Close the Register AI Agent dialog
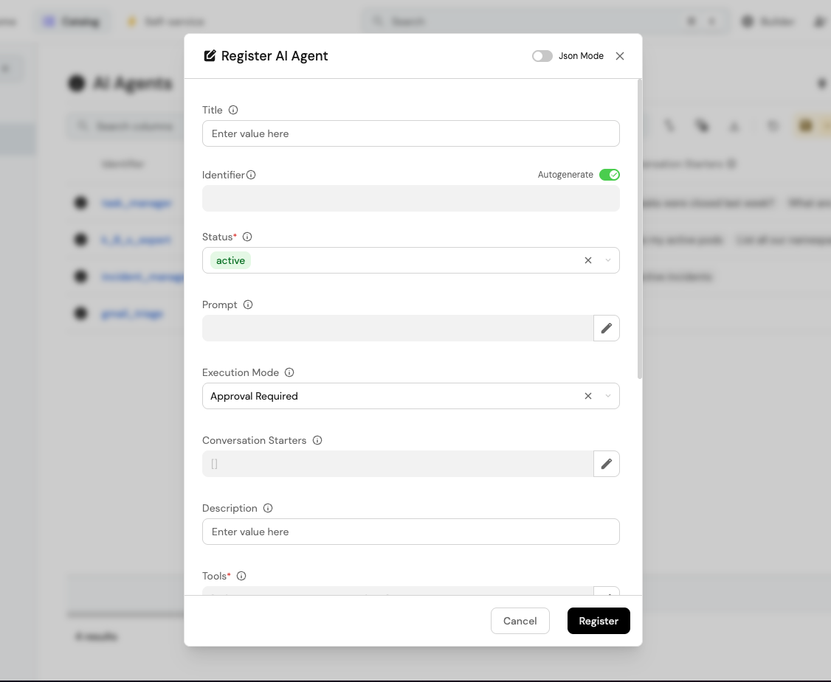Image resolution: width=831 pixels, height=682 pixels. (620, 56)
